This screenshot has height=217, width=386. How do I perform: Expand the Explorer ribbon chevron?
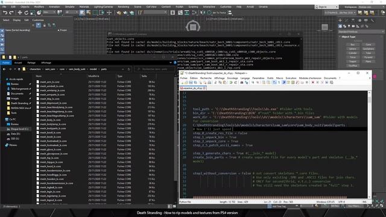tap(171, 63)
